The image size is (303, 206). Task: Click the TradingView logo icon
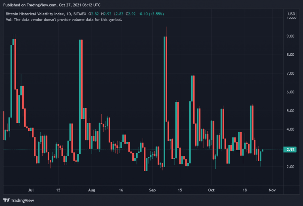point(6,200)
